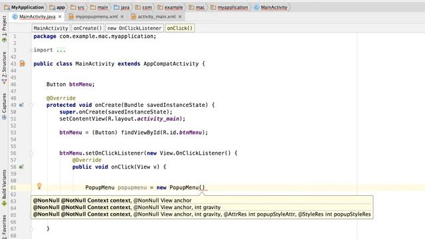Image resolution: width=425 pixels, height=239 pixels.
Task: Select the src breadcrumb item
Action: [78, 7]
